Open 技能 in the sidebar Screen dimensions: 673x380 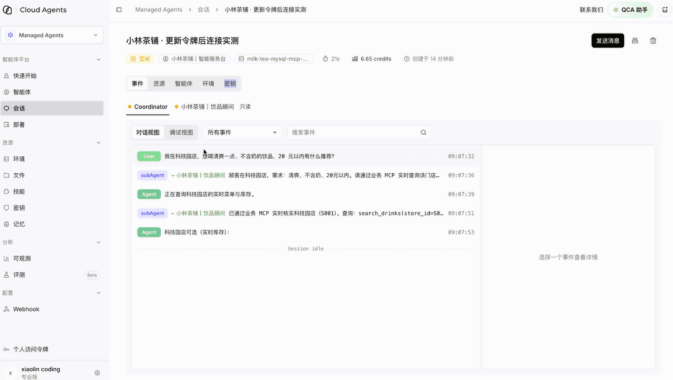pyautogui.click(x=52, y=191)
